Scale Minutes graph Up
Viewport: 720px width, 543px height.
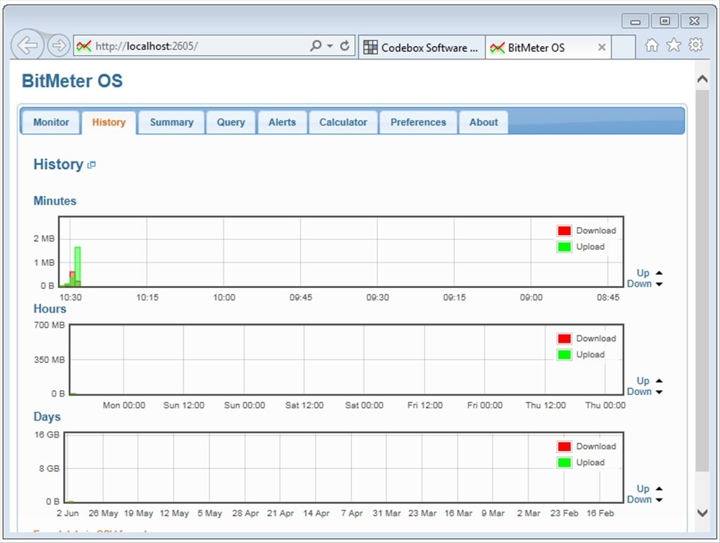pos(643,273)
